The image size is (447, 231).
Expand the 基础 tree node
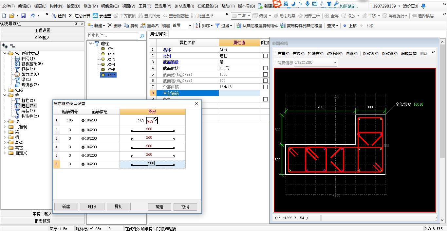click(5, 142)
